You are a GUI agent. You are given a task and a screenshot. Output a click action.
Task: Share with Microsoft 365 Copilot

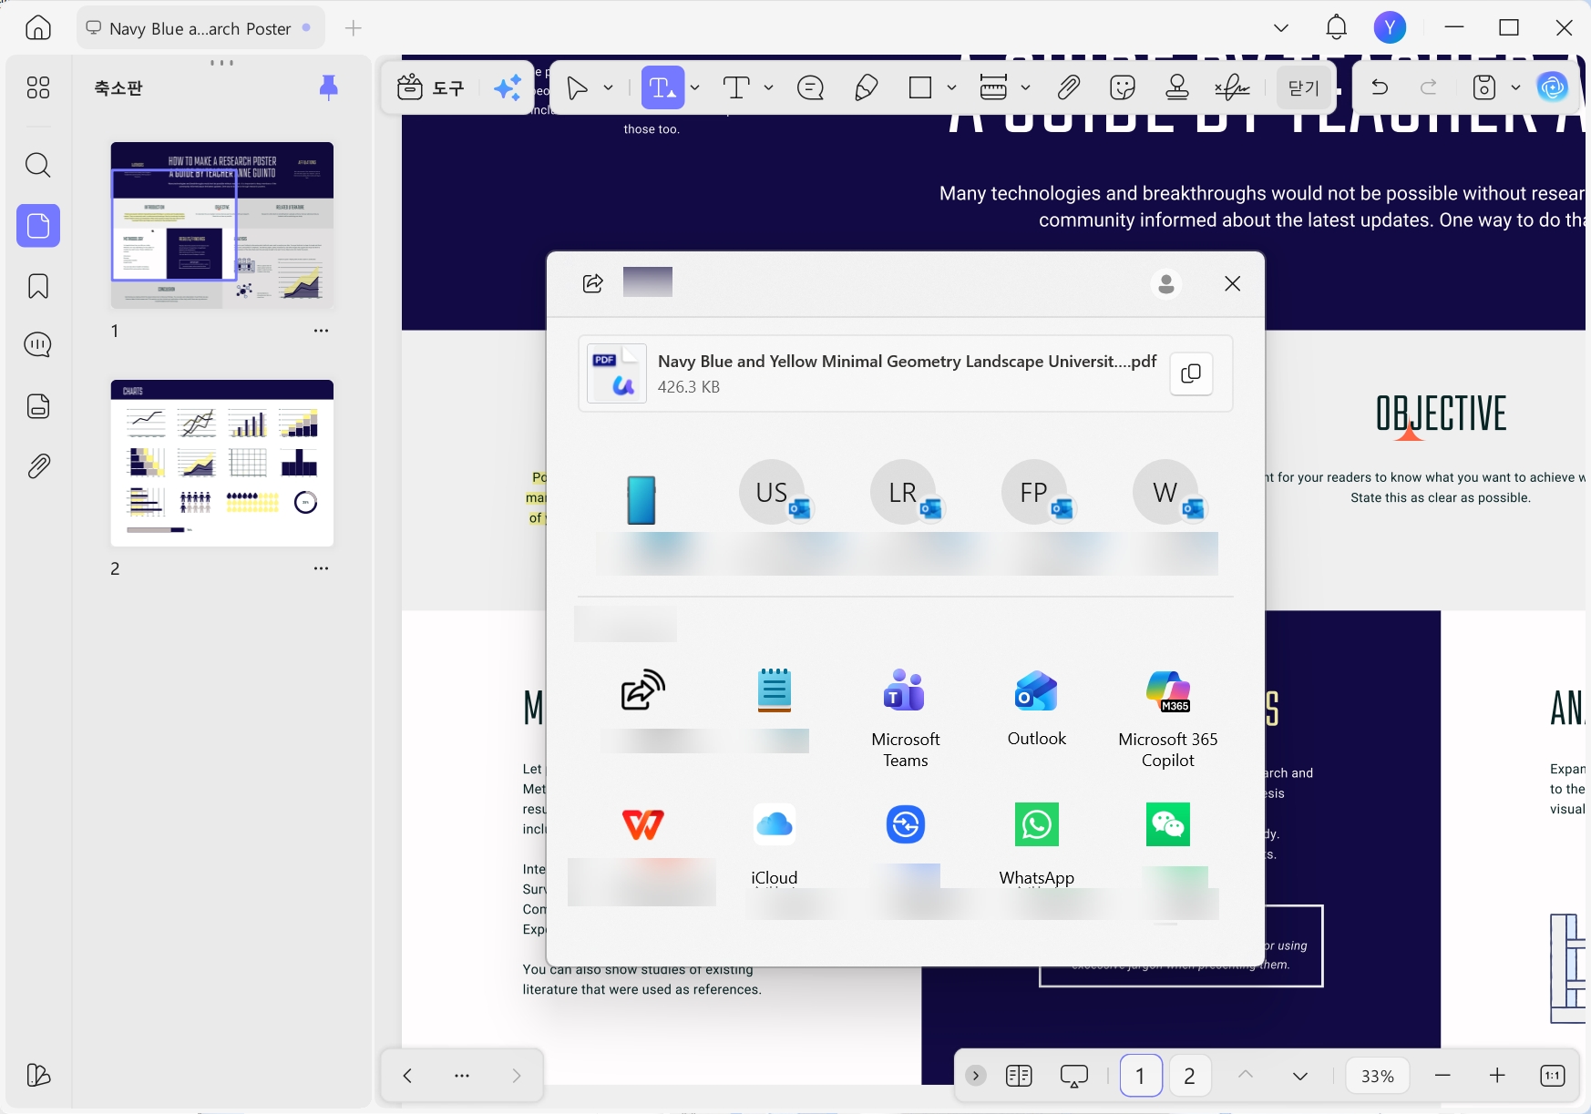click(x=1168, y=719)
